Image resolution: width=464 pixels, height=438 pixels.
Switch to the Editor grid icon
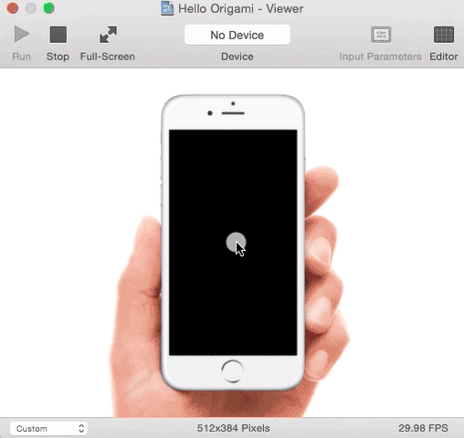tap(444, 35)
